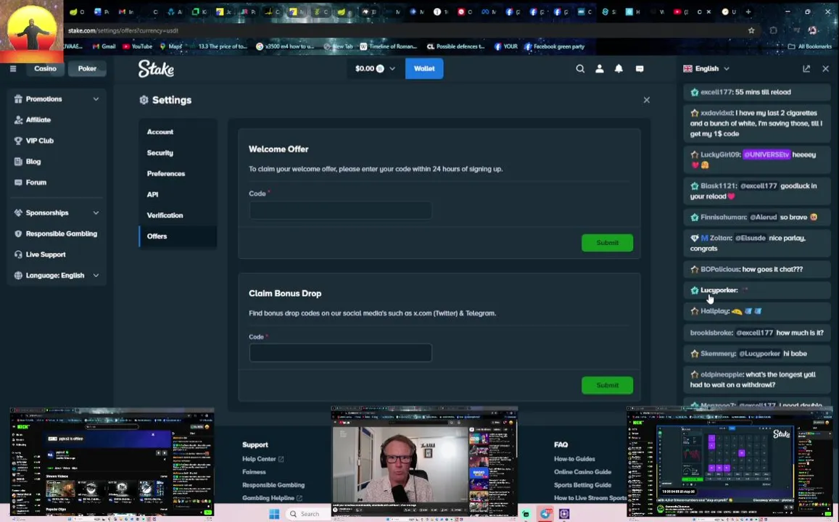Expand the Sponsorships menu chevron
The image size is (839, 522).
pyautogui.click(x=96, y=213)
